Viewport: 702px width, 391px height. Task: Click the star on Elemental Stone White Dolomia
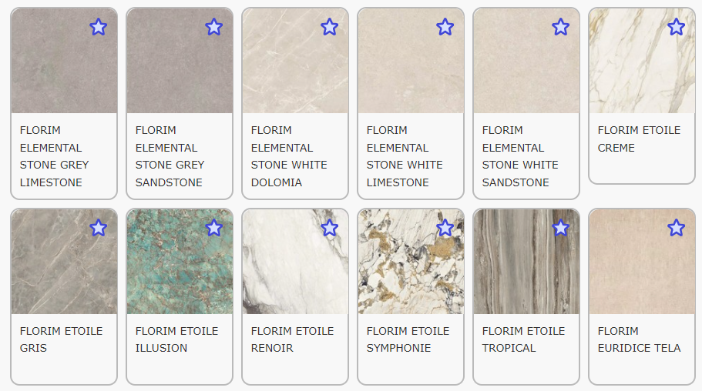(329, 27)
